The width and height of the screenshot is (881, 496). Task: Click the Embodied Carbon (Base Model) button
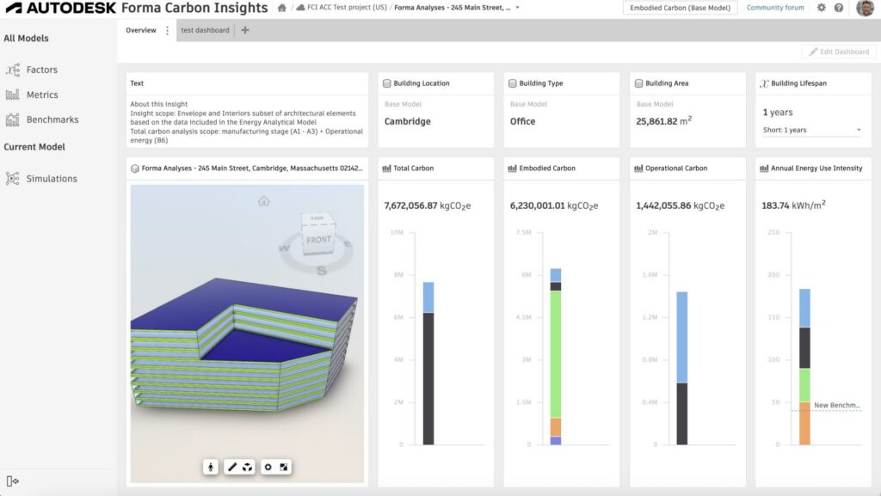[681, 8]
